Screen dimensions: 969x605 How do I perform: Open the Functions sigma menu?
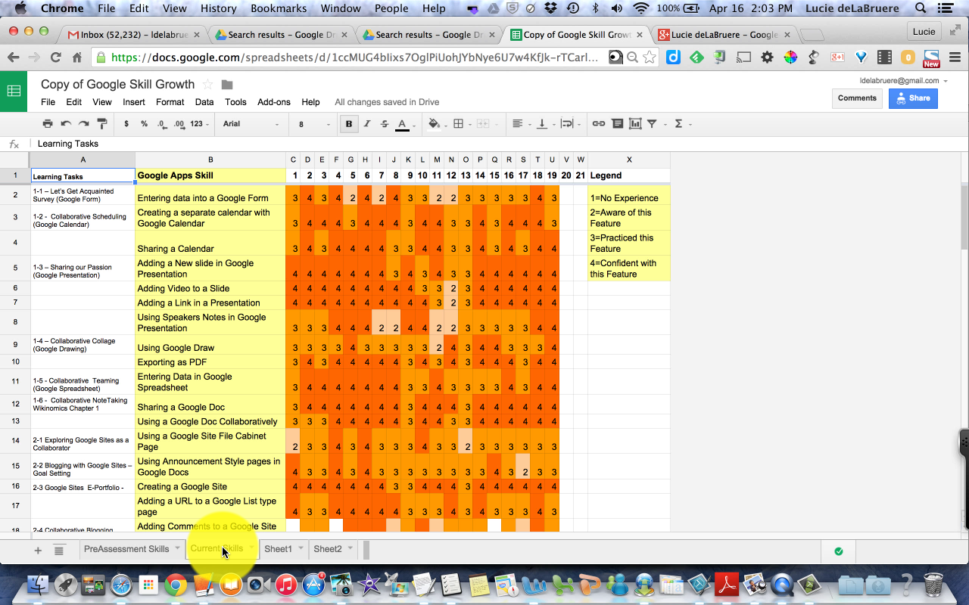coord(681,124)
